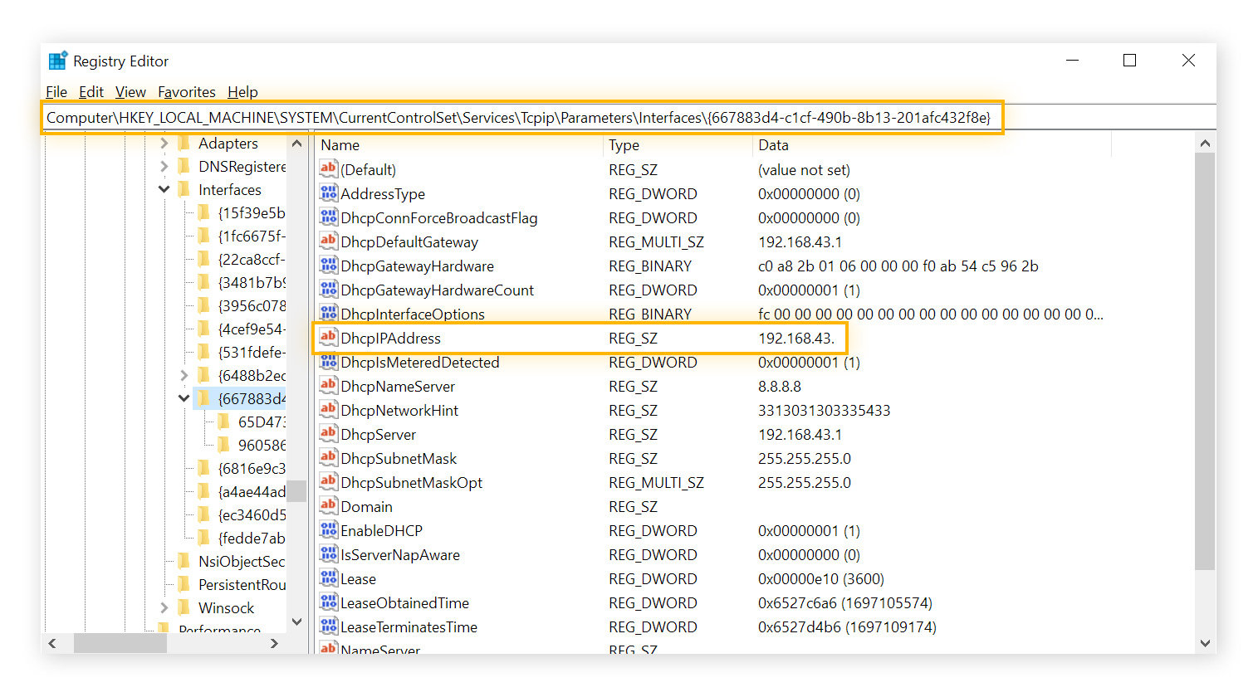Click the tree pane scroll-up arrow

tap(296, 144)
